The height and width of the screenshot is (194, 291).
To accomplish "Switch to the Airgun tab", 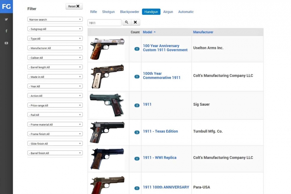I will click(168, 12).
